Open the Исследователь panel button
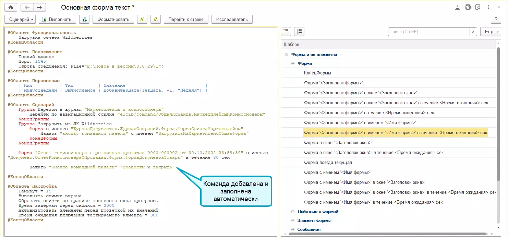The height and width of the screenshot is (237, 508). 232,19
